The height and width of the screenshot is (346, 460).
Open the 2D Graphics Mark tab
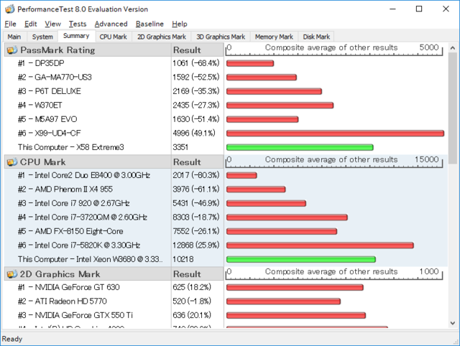pos(162,37)
